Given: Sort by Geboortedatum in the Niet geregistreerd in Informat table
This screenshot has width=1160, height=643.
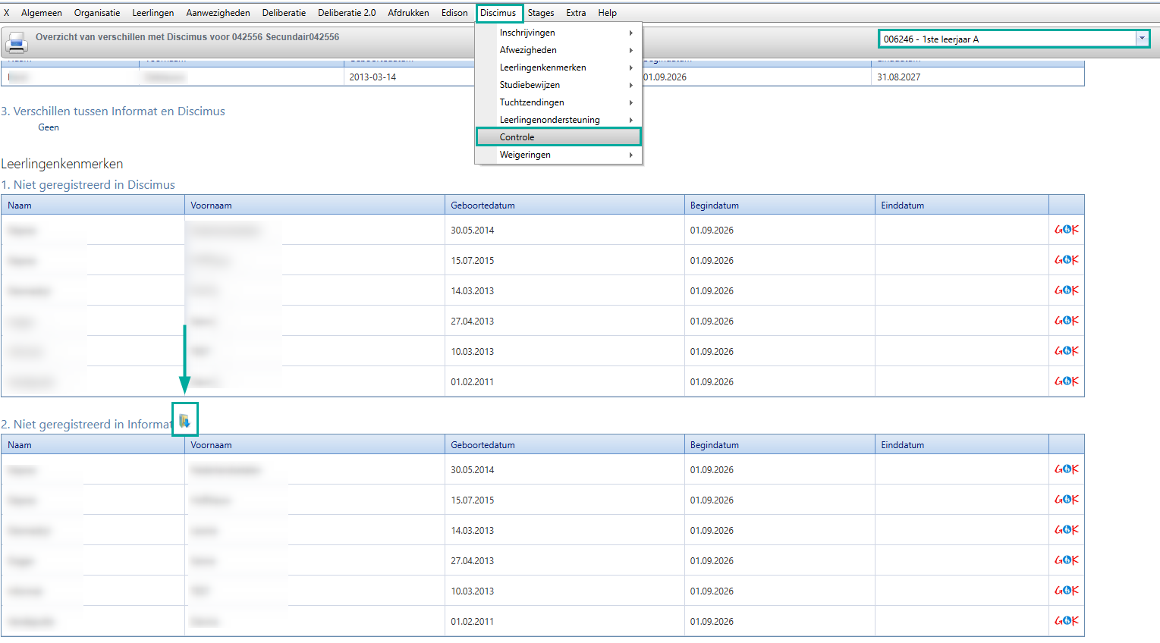Looking at the screenshot, I should [564, 445].
